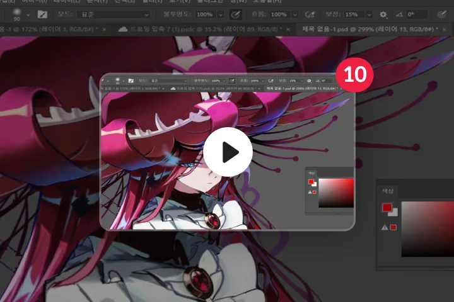This screenshot has height=302, width=454.
Task: Select the 보정 15% smoothing field
Action: point(354,14)
